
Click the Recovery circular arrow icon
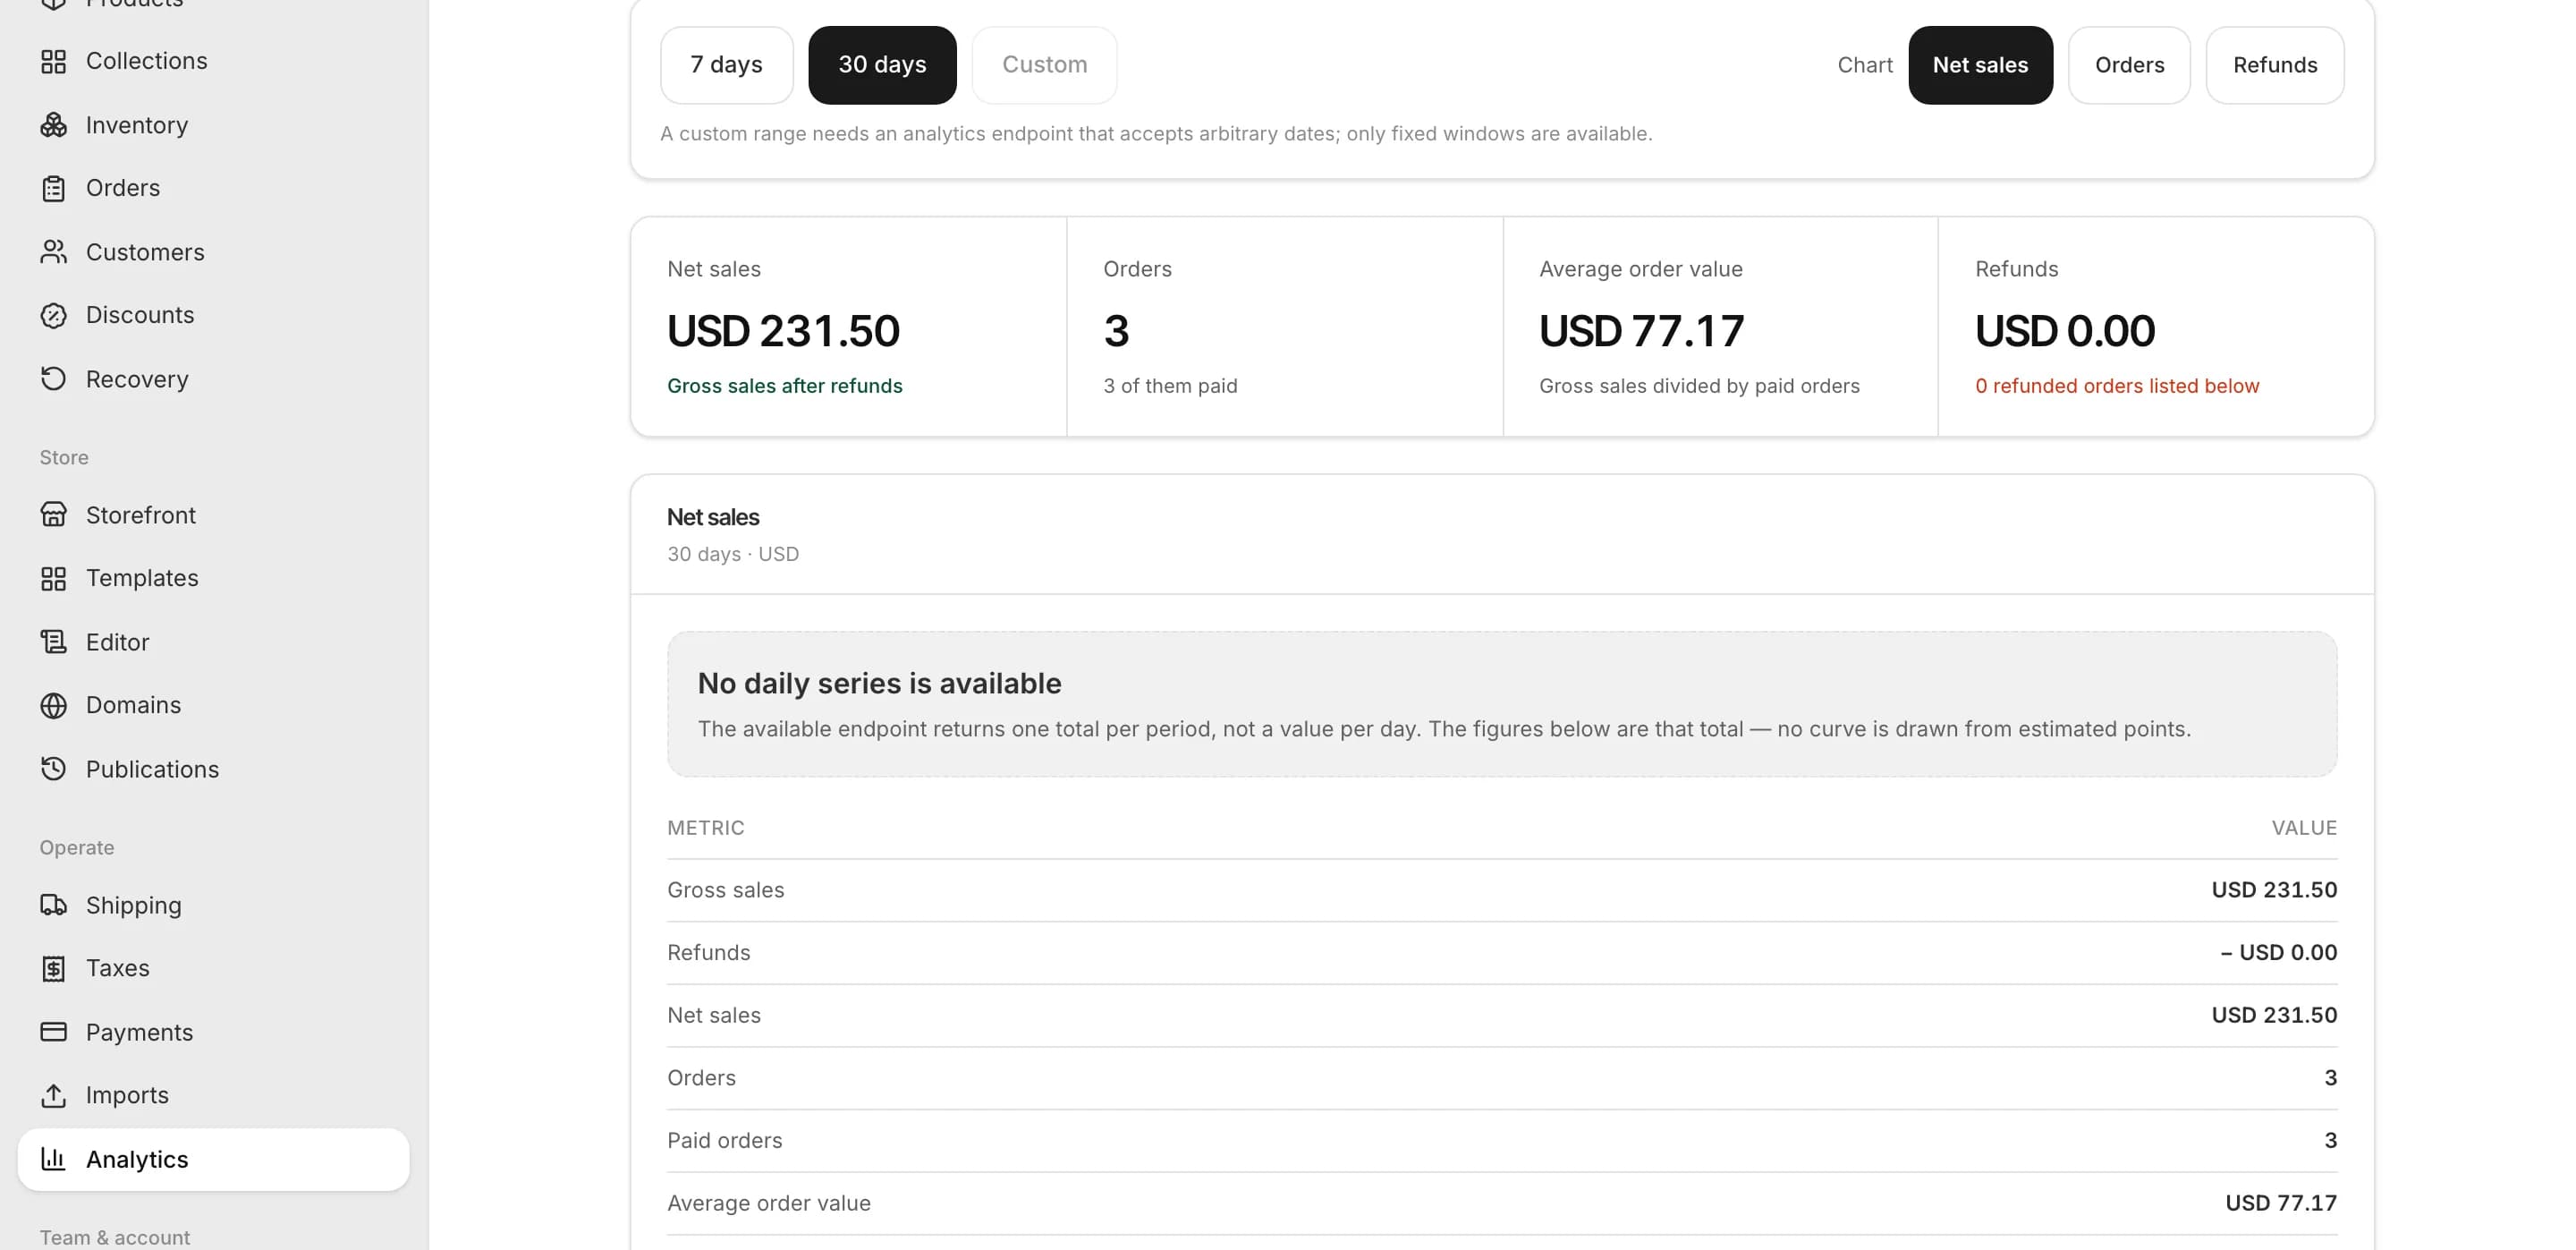53,379
